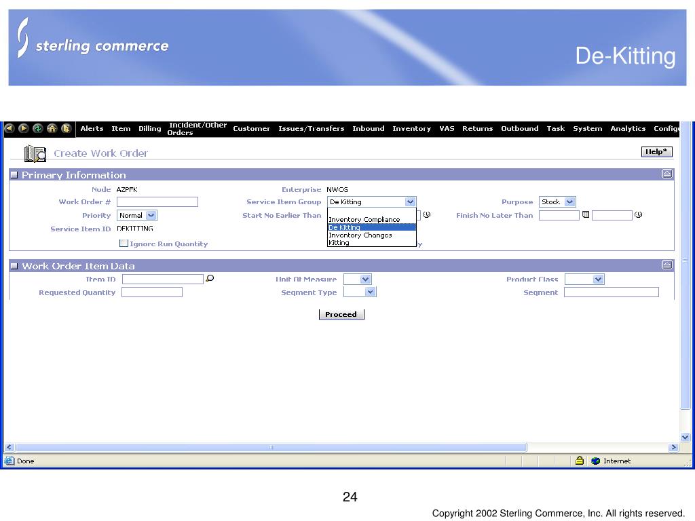Click Finish No Later Than time field

click(x=612, y=215)
